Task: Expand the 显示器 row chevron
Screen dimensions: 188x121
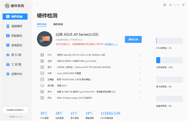Action: tap(140, 86)
